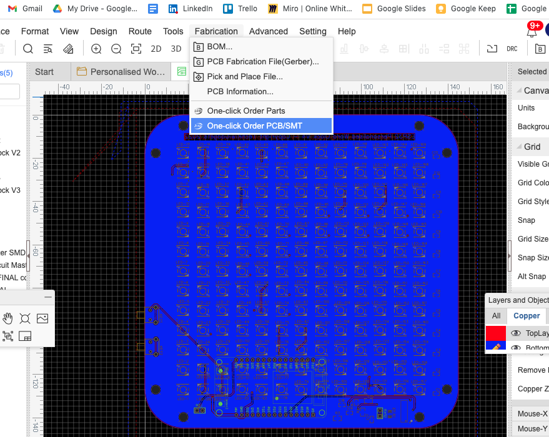Screen dimensions: 549x437
Task: Switch to 3D view with the 3D button
Action: click(x=176, y=48)
